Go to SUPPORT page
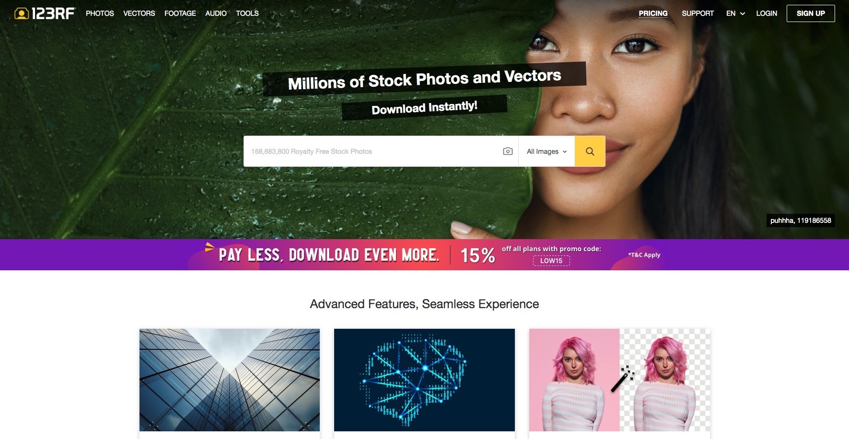Viewport: 849px width, 439px height. click(x=698, y=13)
